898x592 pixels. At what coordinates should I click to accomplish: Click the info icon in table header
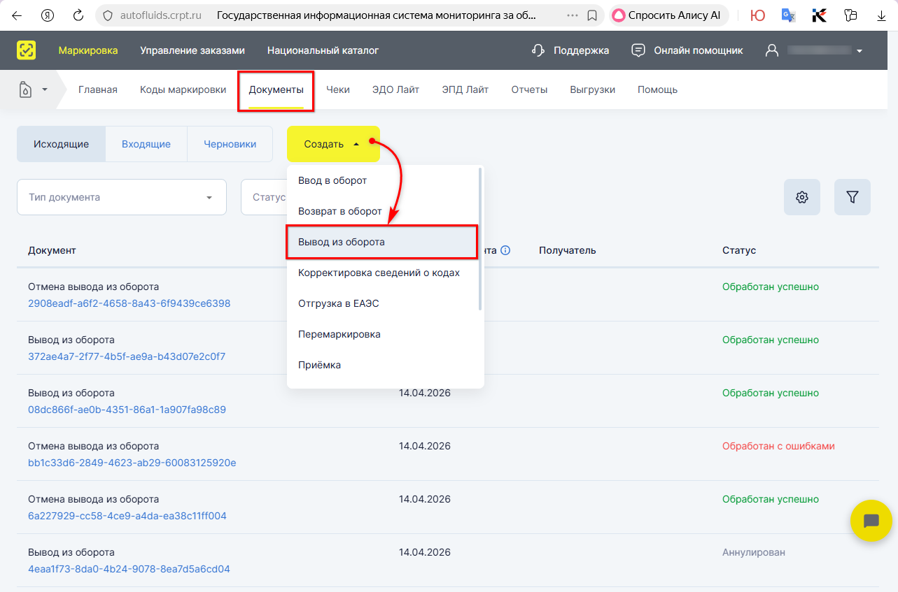click(x=505, y=250)
